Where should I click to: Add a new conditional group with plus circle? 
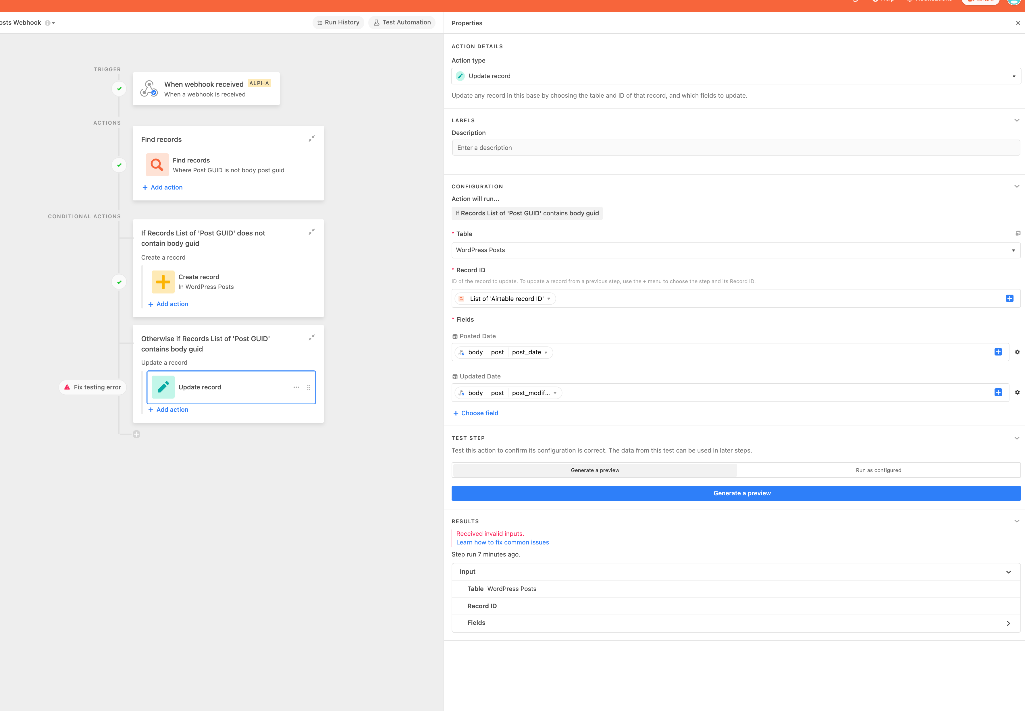click(136, 434)
